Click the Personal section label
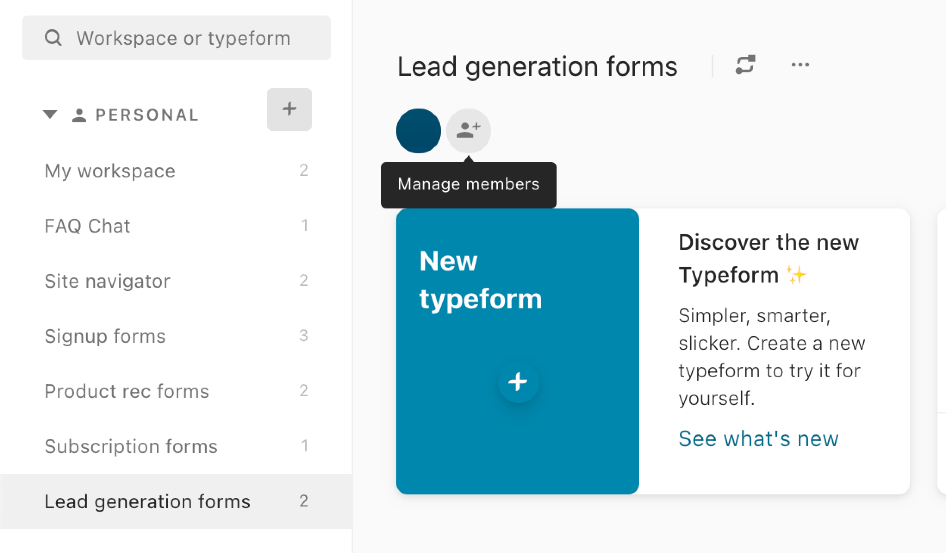The height and width of the screenshot is (553, 946). point(147,115)
